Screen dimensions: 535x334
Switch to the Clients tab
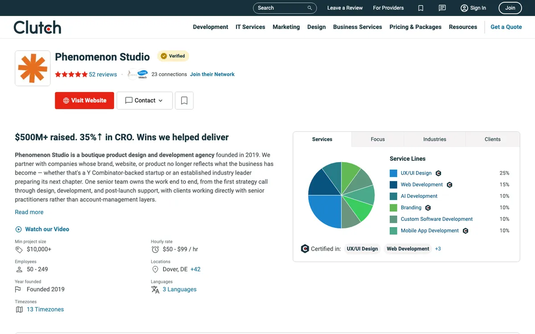click(x=493, y=139)
